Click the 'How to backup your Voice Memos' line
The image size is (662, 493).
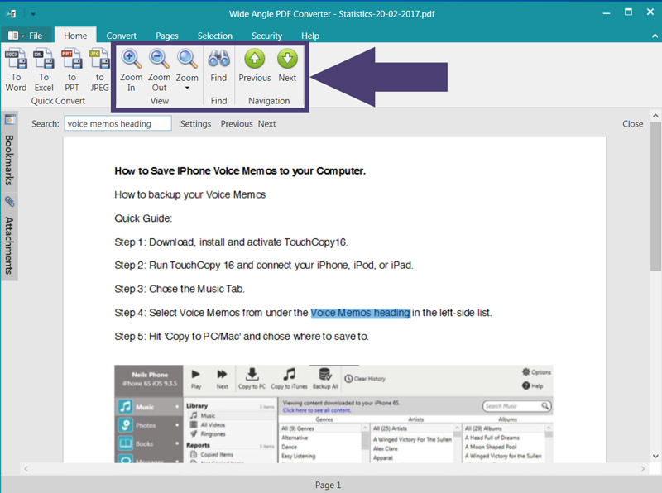190,194
